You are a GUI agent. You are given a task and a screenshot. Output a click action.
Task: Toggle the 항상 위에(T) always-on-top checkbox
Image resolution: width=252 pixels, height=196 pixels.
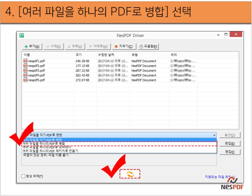click(x=23, y=176)
